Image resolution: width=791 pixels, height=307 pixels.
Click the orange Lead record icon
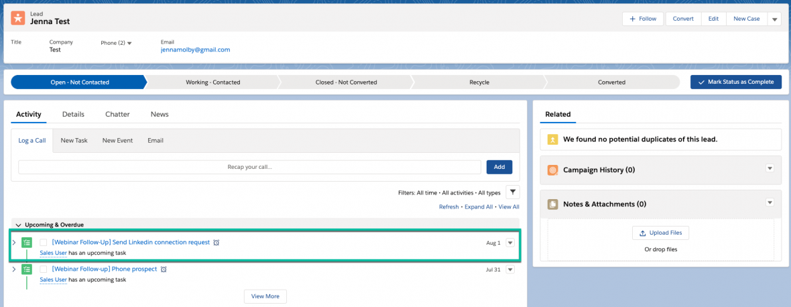click(19, 19)
